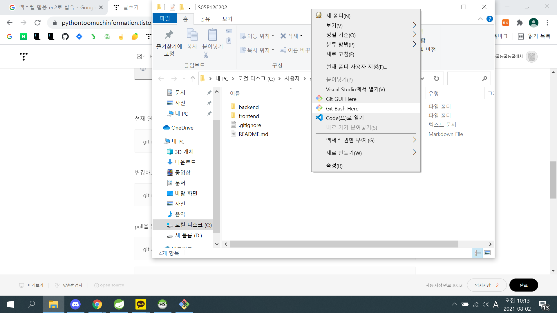The width and height of the screenshot is (557, 313).
Task: Click the pin to Quick access icon
Action: pyautogui.click(x=169, y=35)
